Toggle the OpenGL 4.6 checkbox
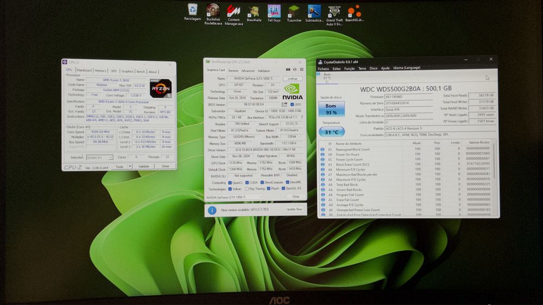 click(x=283, y=188)
